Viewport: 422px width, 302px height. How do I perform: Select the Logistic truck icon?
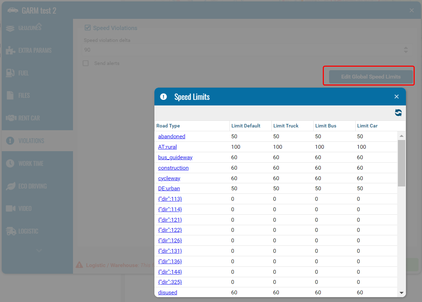tap(11, 231)
